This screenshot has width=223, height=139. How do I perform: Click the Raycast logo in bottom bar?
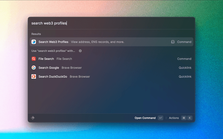[33, 118]
